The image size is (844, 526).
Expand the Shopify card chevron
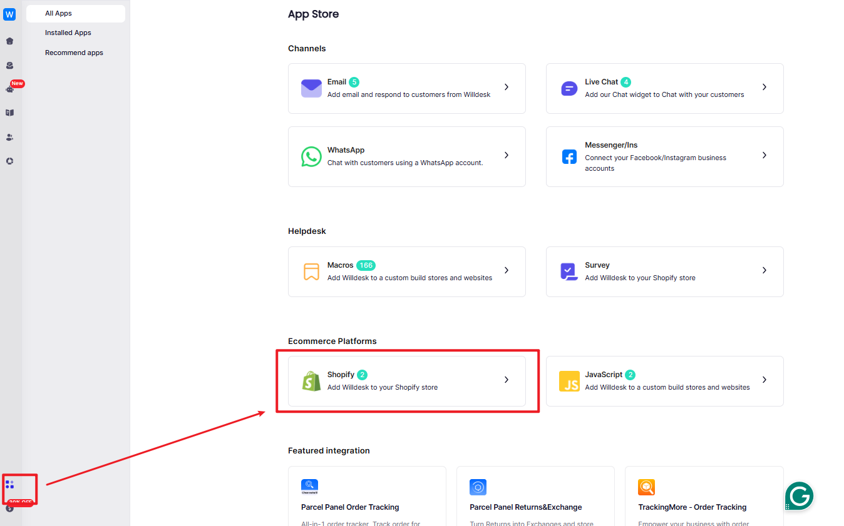click(507, 380)
